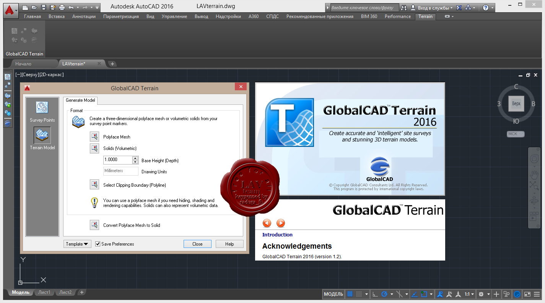Go to previous help page with red back arrow
Viewport: 545px width, 303px height.
click(267, 223)
